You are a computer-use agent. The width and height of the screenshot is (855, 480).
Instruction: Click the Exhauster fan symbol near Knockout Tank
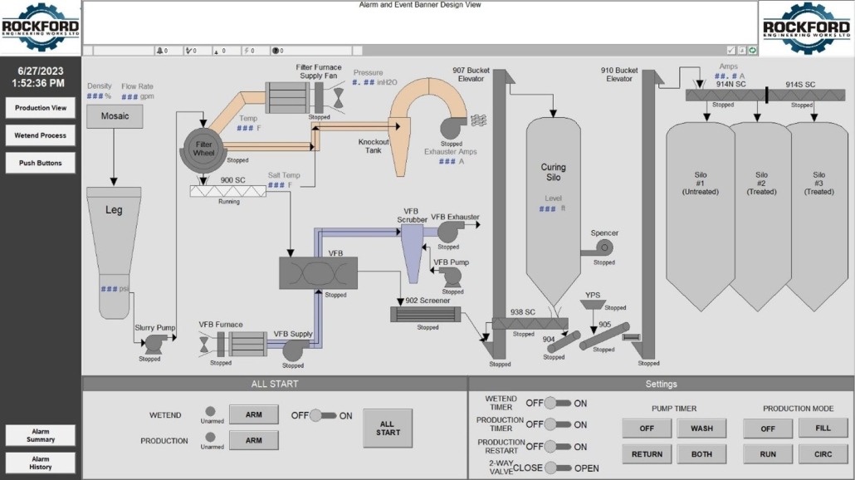click(x=452, y=128)
